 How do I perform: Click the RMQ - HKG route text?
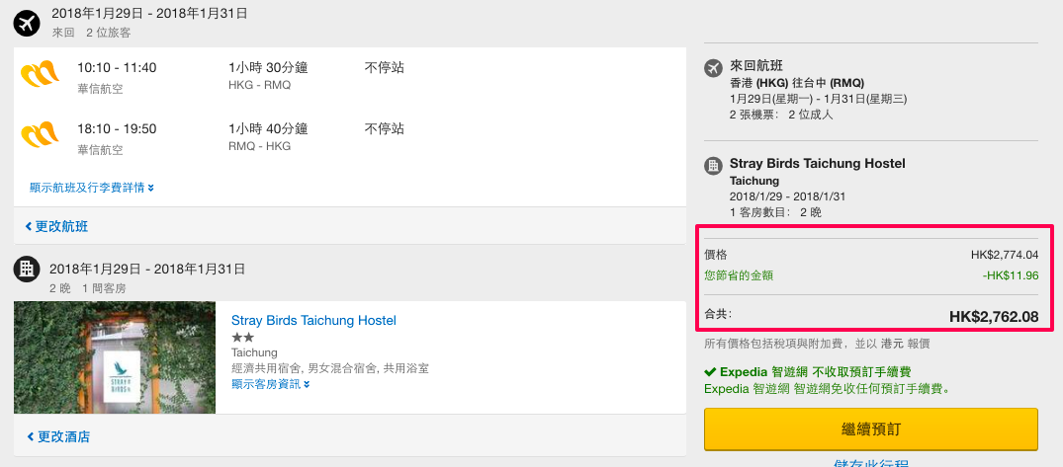tap(260, 146)
